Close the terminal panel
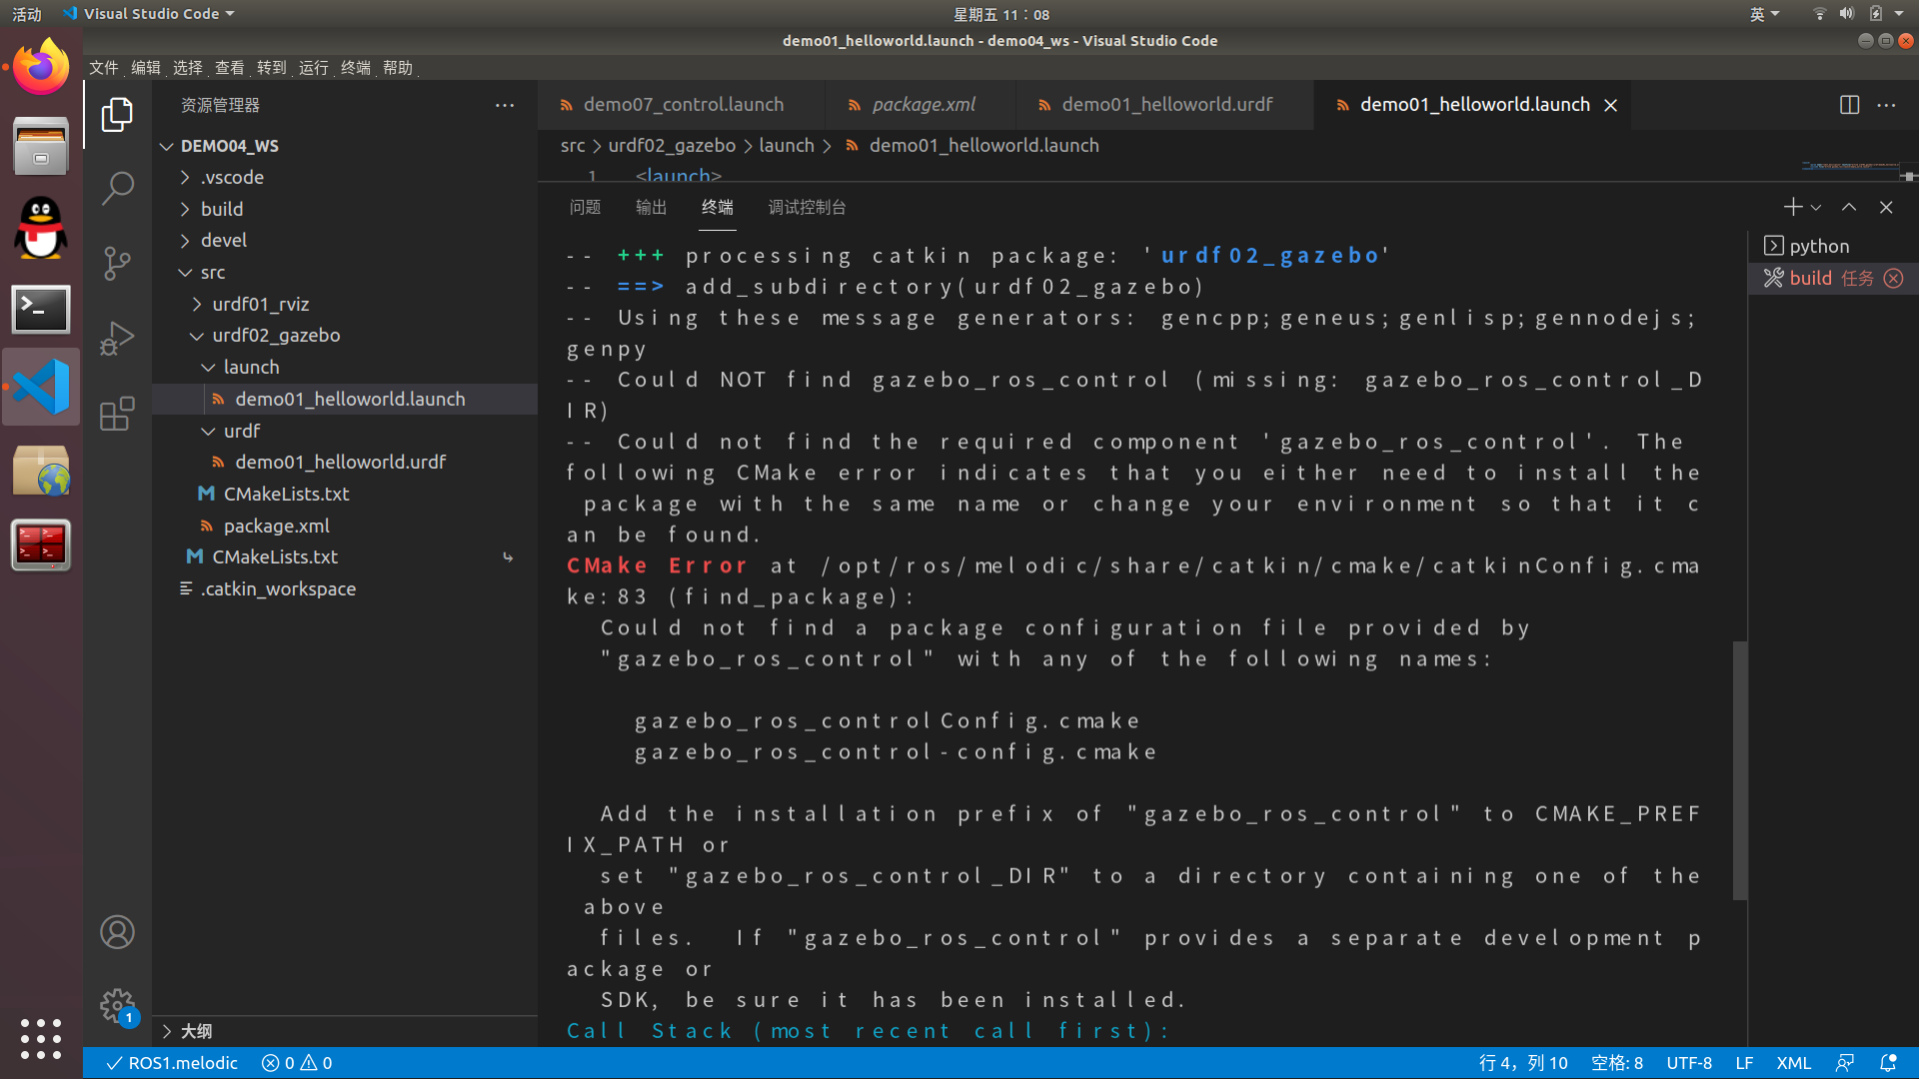Viewport: 1919px width, 1079px height. click(1886, 207)
